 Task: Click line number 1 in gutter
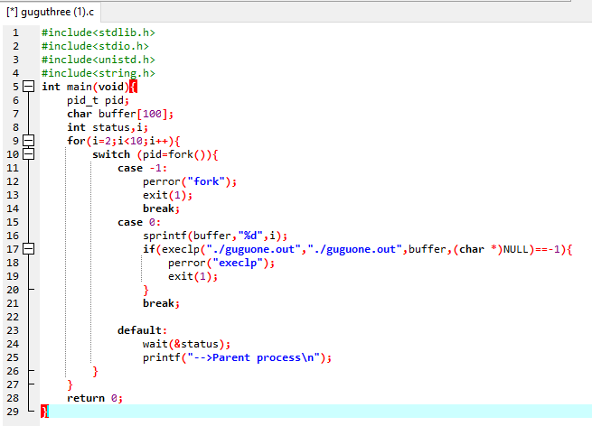(x=15, y=32)
